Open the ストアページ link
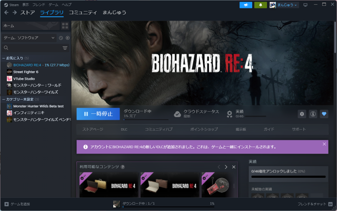 pyautogui.click(x=93, y=129)
